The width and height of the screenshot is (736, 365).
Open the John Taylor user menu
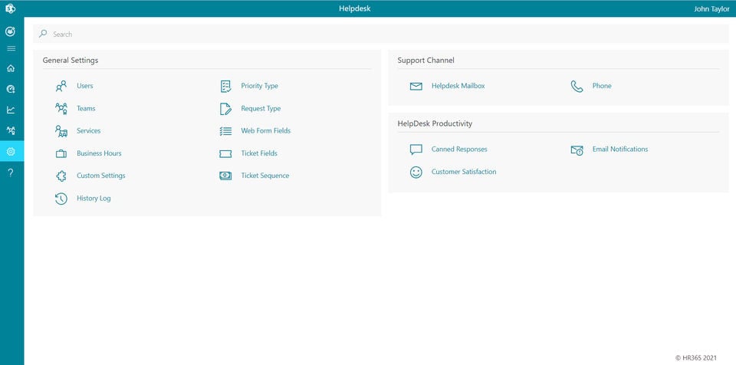click(x=711, y=8)
